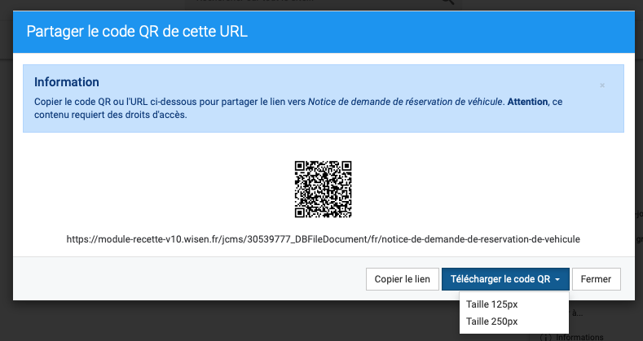The image size is (643, 341).
Task: Dismiss the Information alert with the x
Action: point(602,85)
